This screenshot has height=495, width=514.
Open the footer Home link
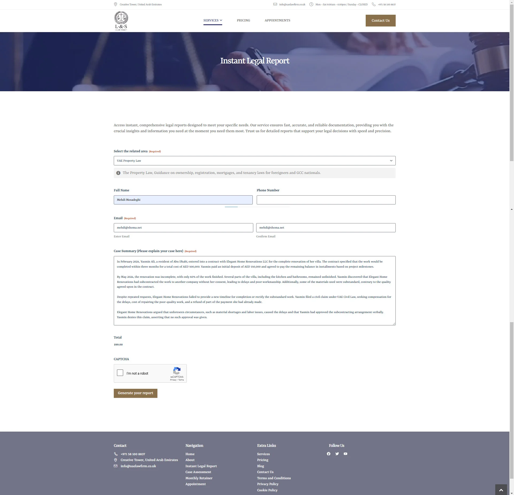tap(190, 454)
